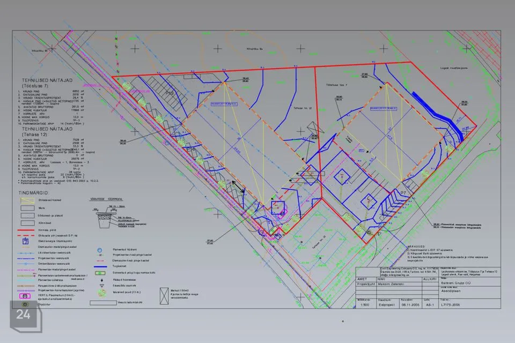Click the crossed-box container symbol in the legend
The width and height of the screenshot is (515, 343).
click(x=164, y=296)
